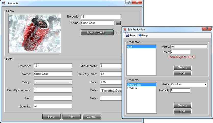Close the Products window
Image resolution: width=213 pixels, height=123 pixels.
137,2
